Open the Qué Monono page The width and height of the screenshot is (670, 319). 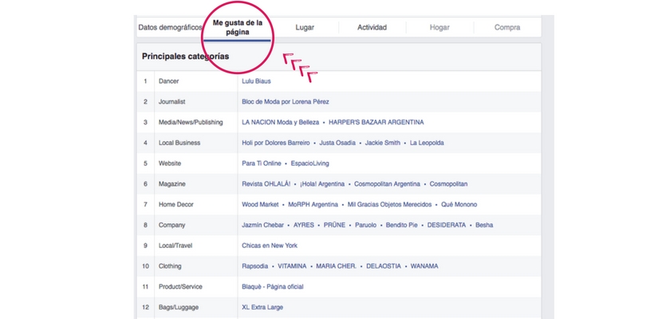point(459,204)
